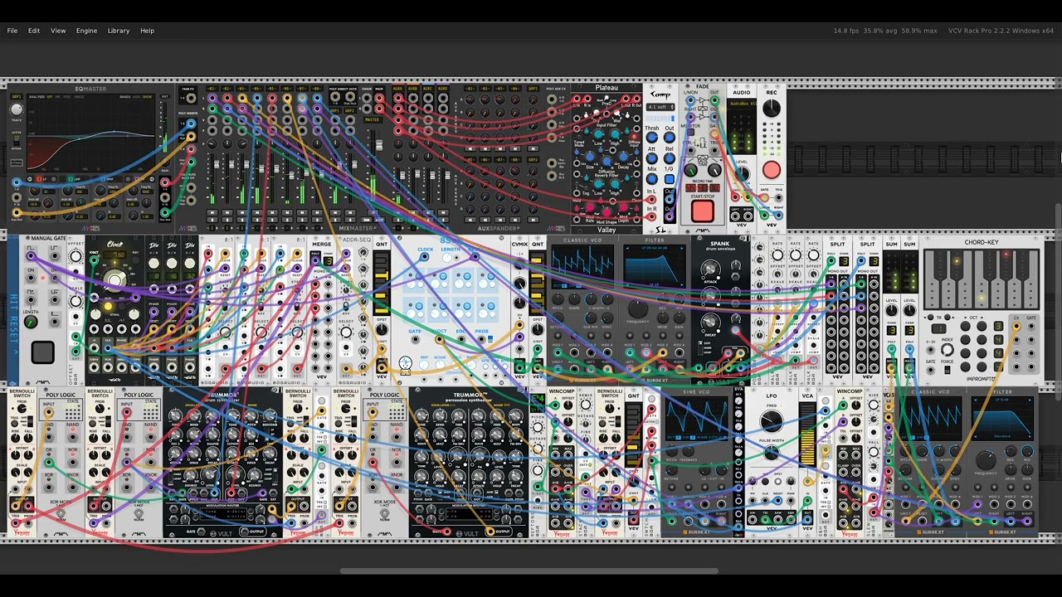The image size is (1062, 597).
Task: Click the Manual Gate LENGTH knob
Action: (31, 322)
